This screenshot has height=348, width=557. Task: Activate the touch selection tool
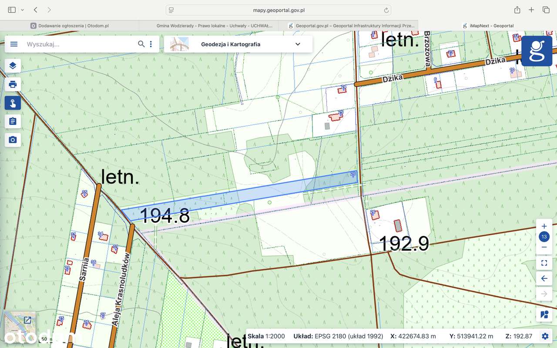(13, 103)
